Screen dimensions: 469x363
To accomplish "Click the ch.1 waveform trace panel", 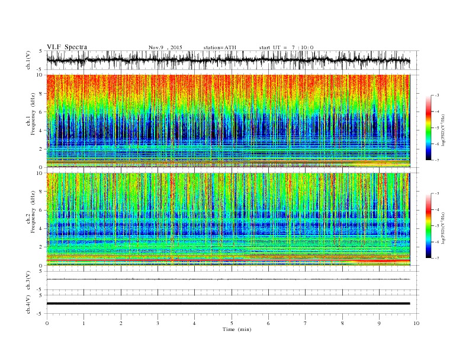I will click(x=233, y=60).
